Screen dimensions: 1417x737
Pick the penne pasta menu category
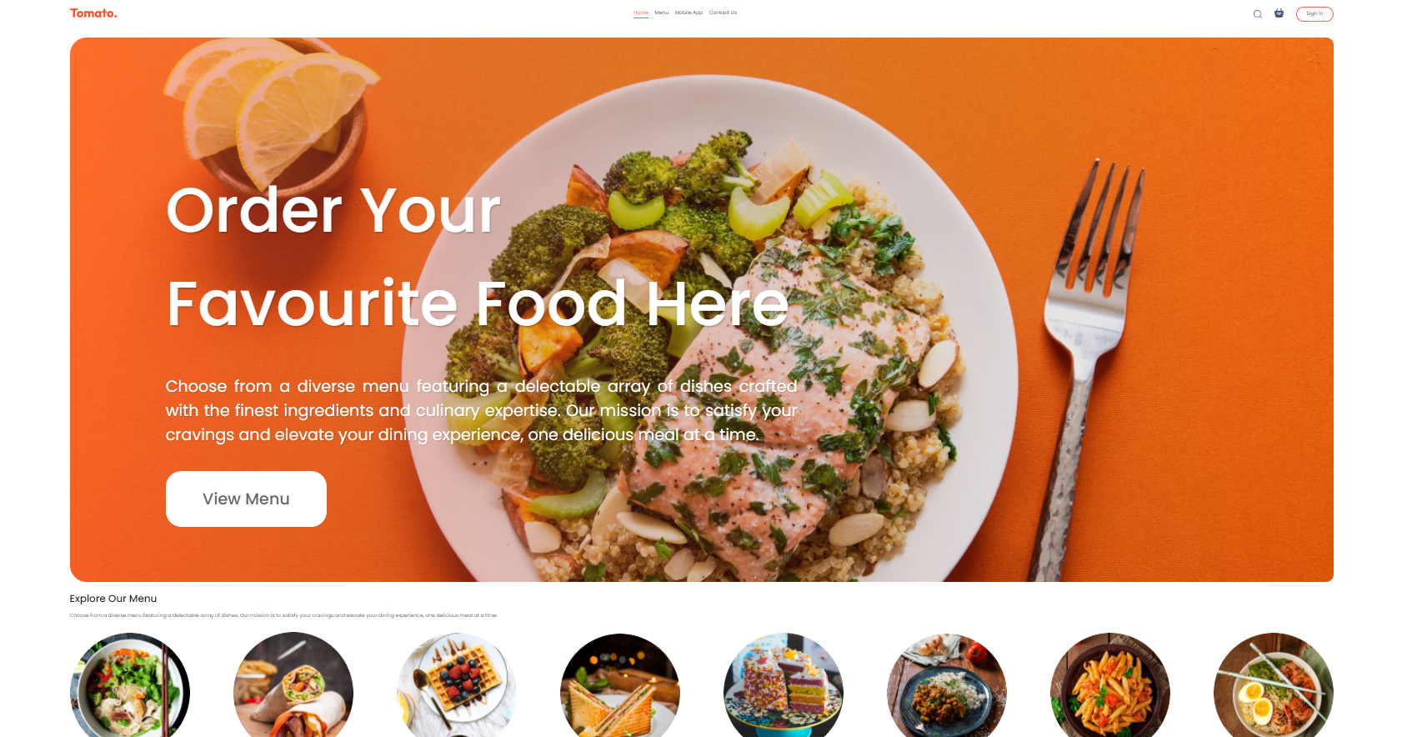click(x=1110, y=685)
